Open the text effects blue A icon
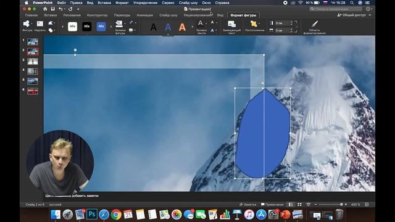Screen dimensions: 395x222 point(212,30)
